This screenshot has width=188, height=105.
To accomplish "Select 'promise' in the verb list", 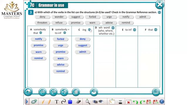I will (x=76, y=23).
